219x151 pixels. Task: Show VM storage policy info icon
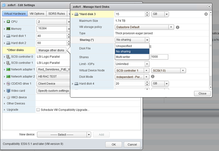pos(178,27)
